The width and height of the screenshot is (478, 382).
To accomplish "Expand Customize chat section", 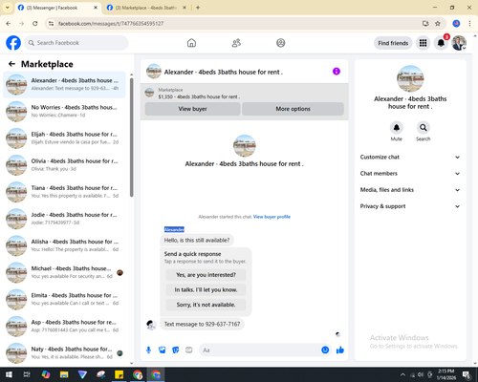I will tap(410, 157).
